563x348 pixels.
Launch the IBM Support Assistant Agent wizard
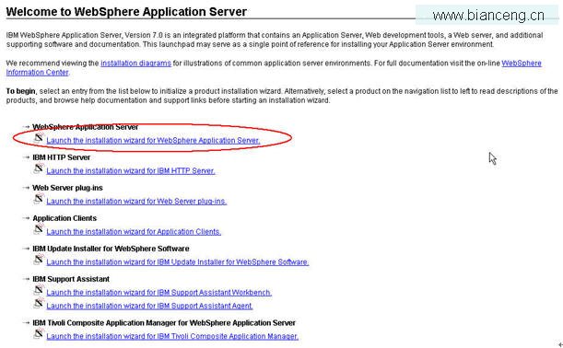coord(149,306)
